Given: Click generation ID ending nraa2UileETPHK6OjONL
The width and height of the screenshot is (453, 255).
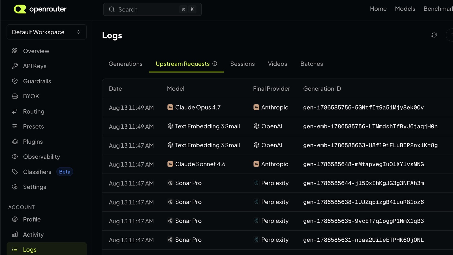Looking at the screenshot, I should point(363,240).
